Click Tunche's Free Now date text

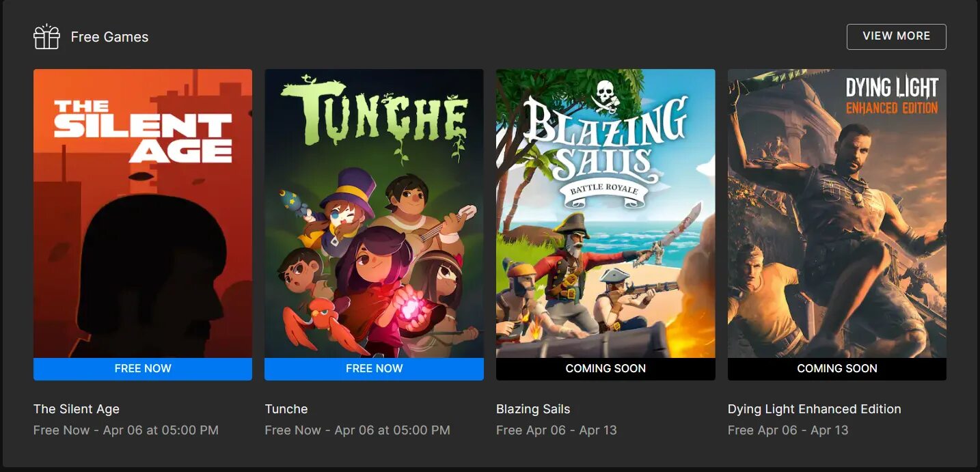tap(357, 430)
